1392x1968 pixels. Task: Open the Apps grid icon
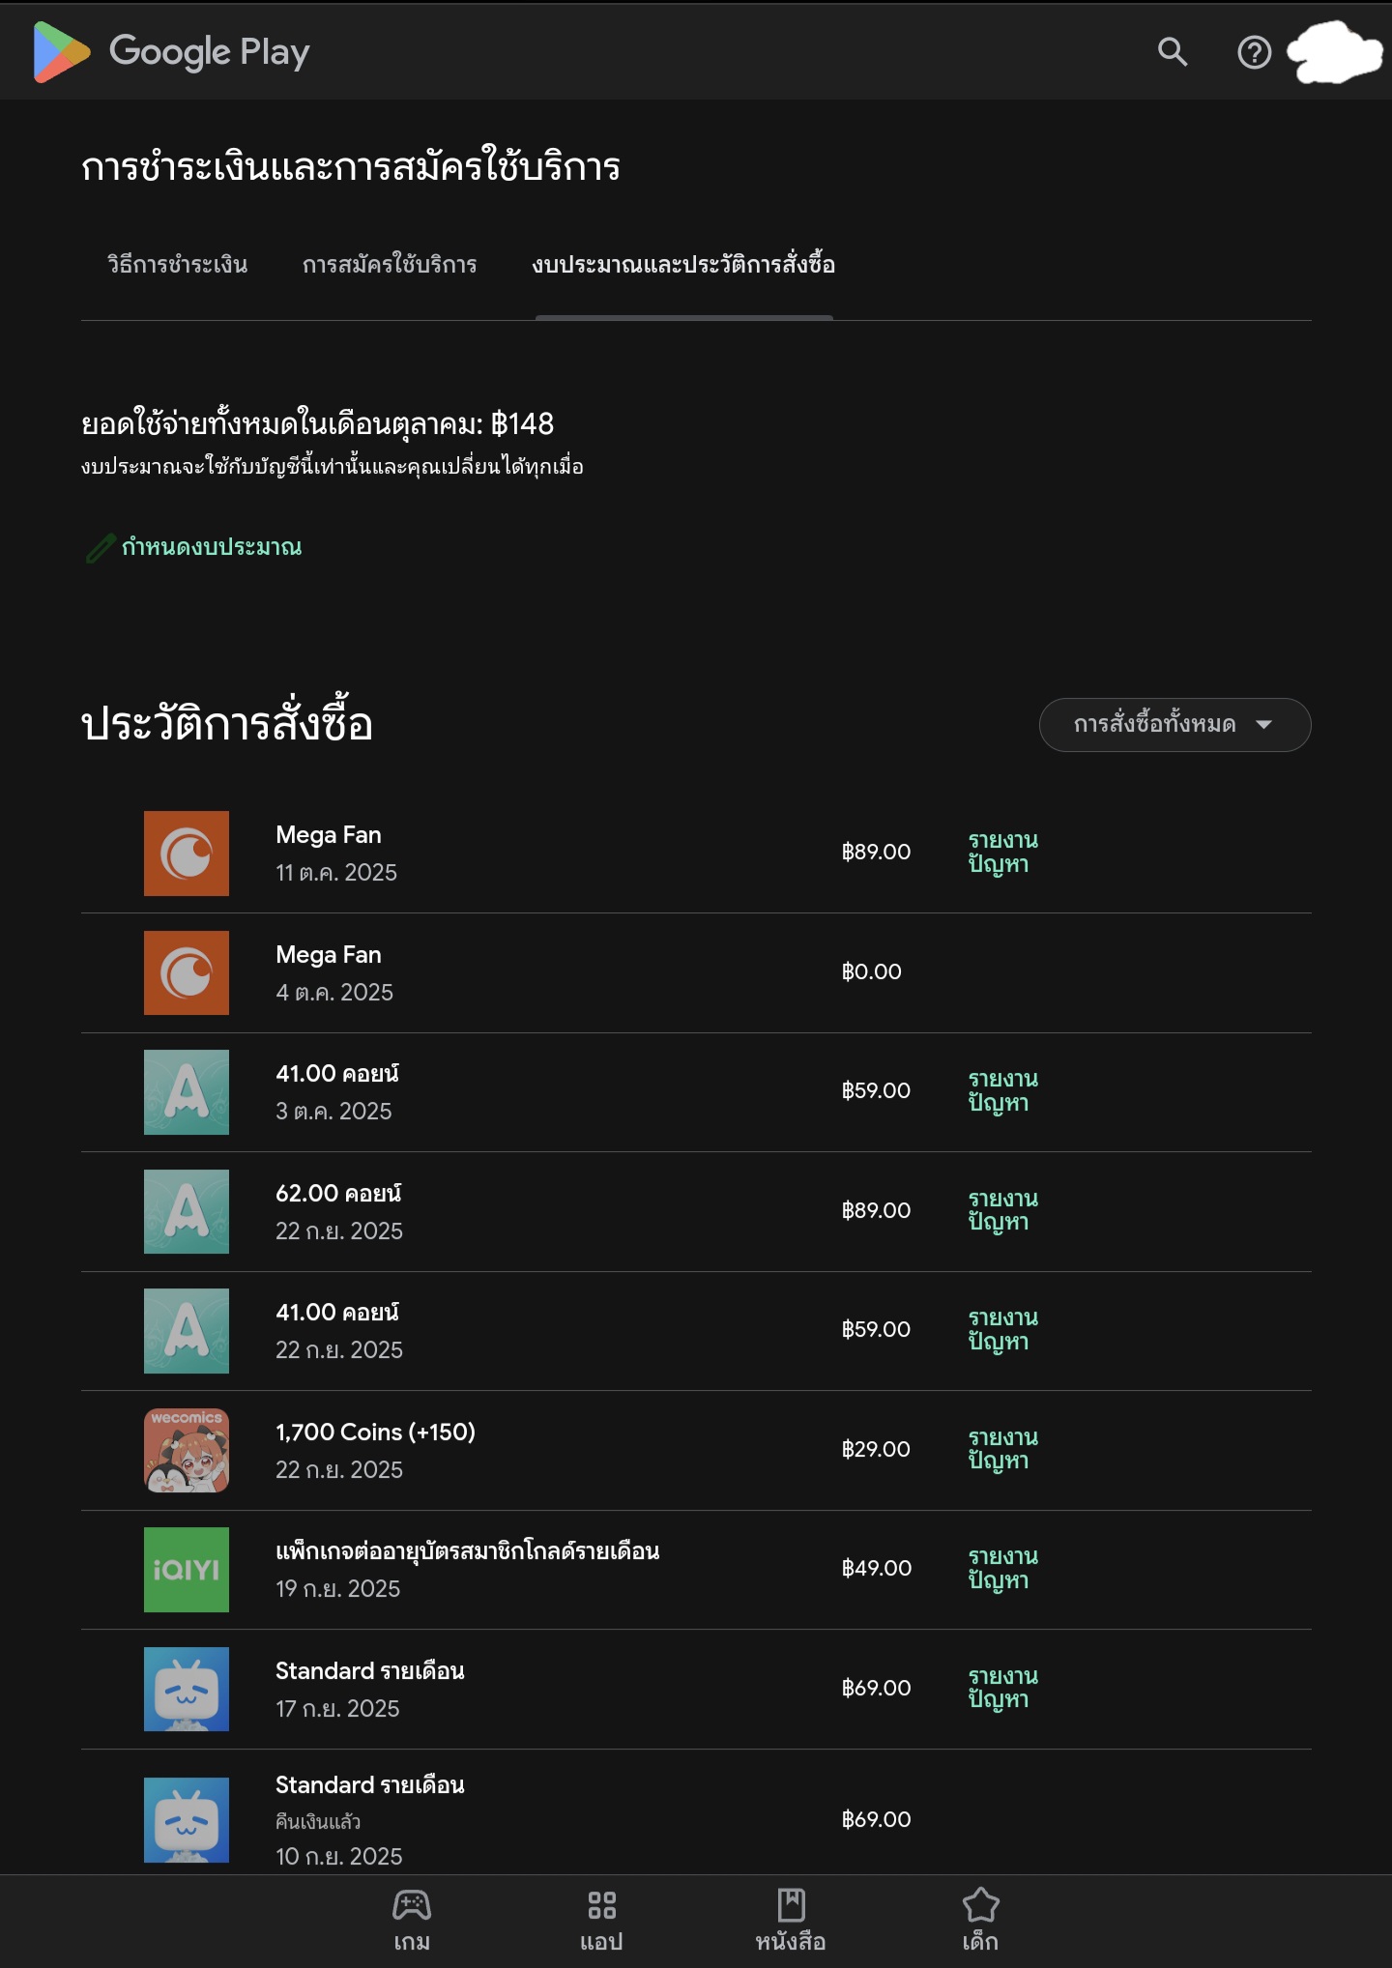[601, 1906]
